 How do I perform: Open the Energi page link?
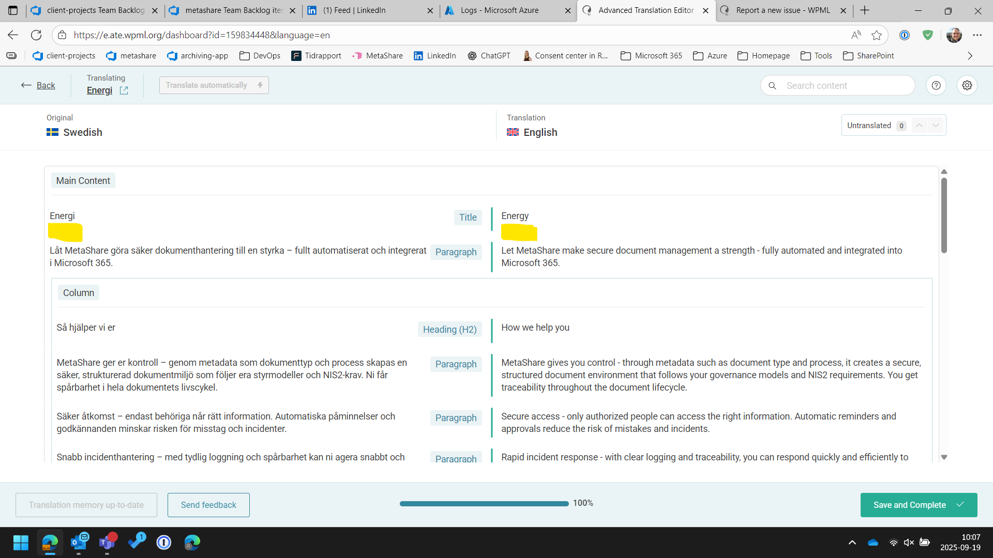pyautogui.click(x=99, y=90)
